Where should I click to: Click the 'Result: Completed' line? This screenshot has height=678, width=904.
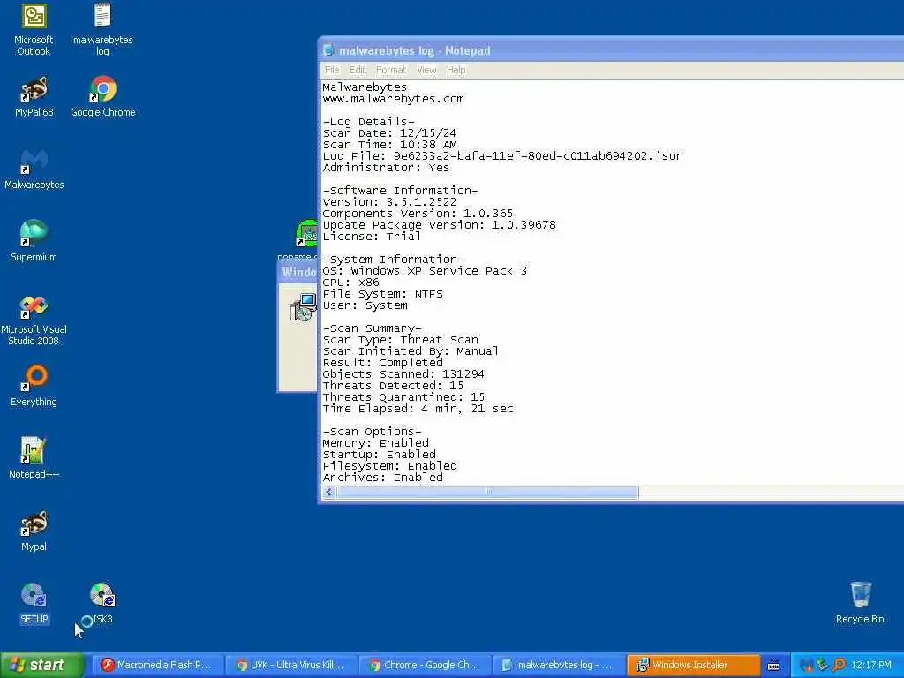tap(383, 363)
